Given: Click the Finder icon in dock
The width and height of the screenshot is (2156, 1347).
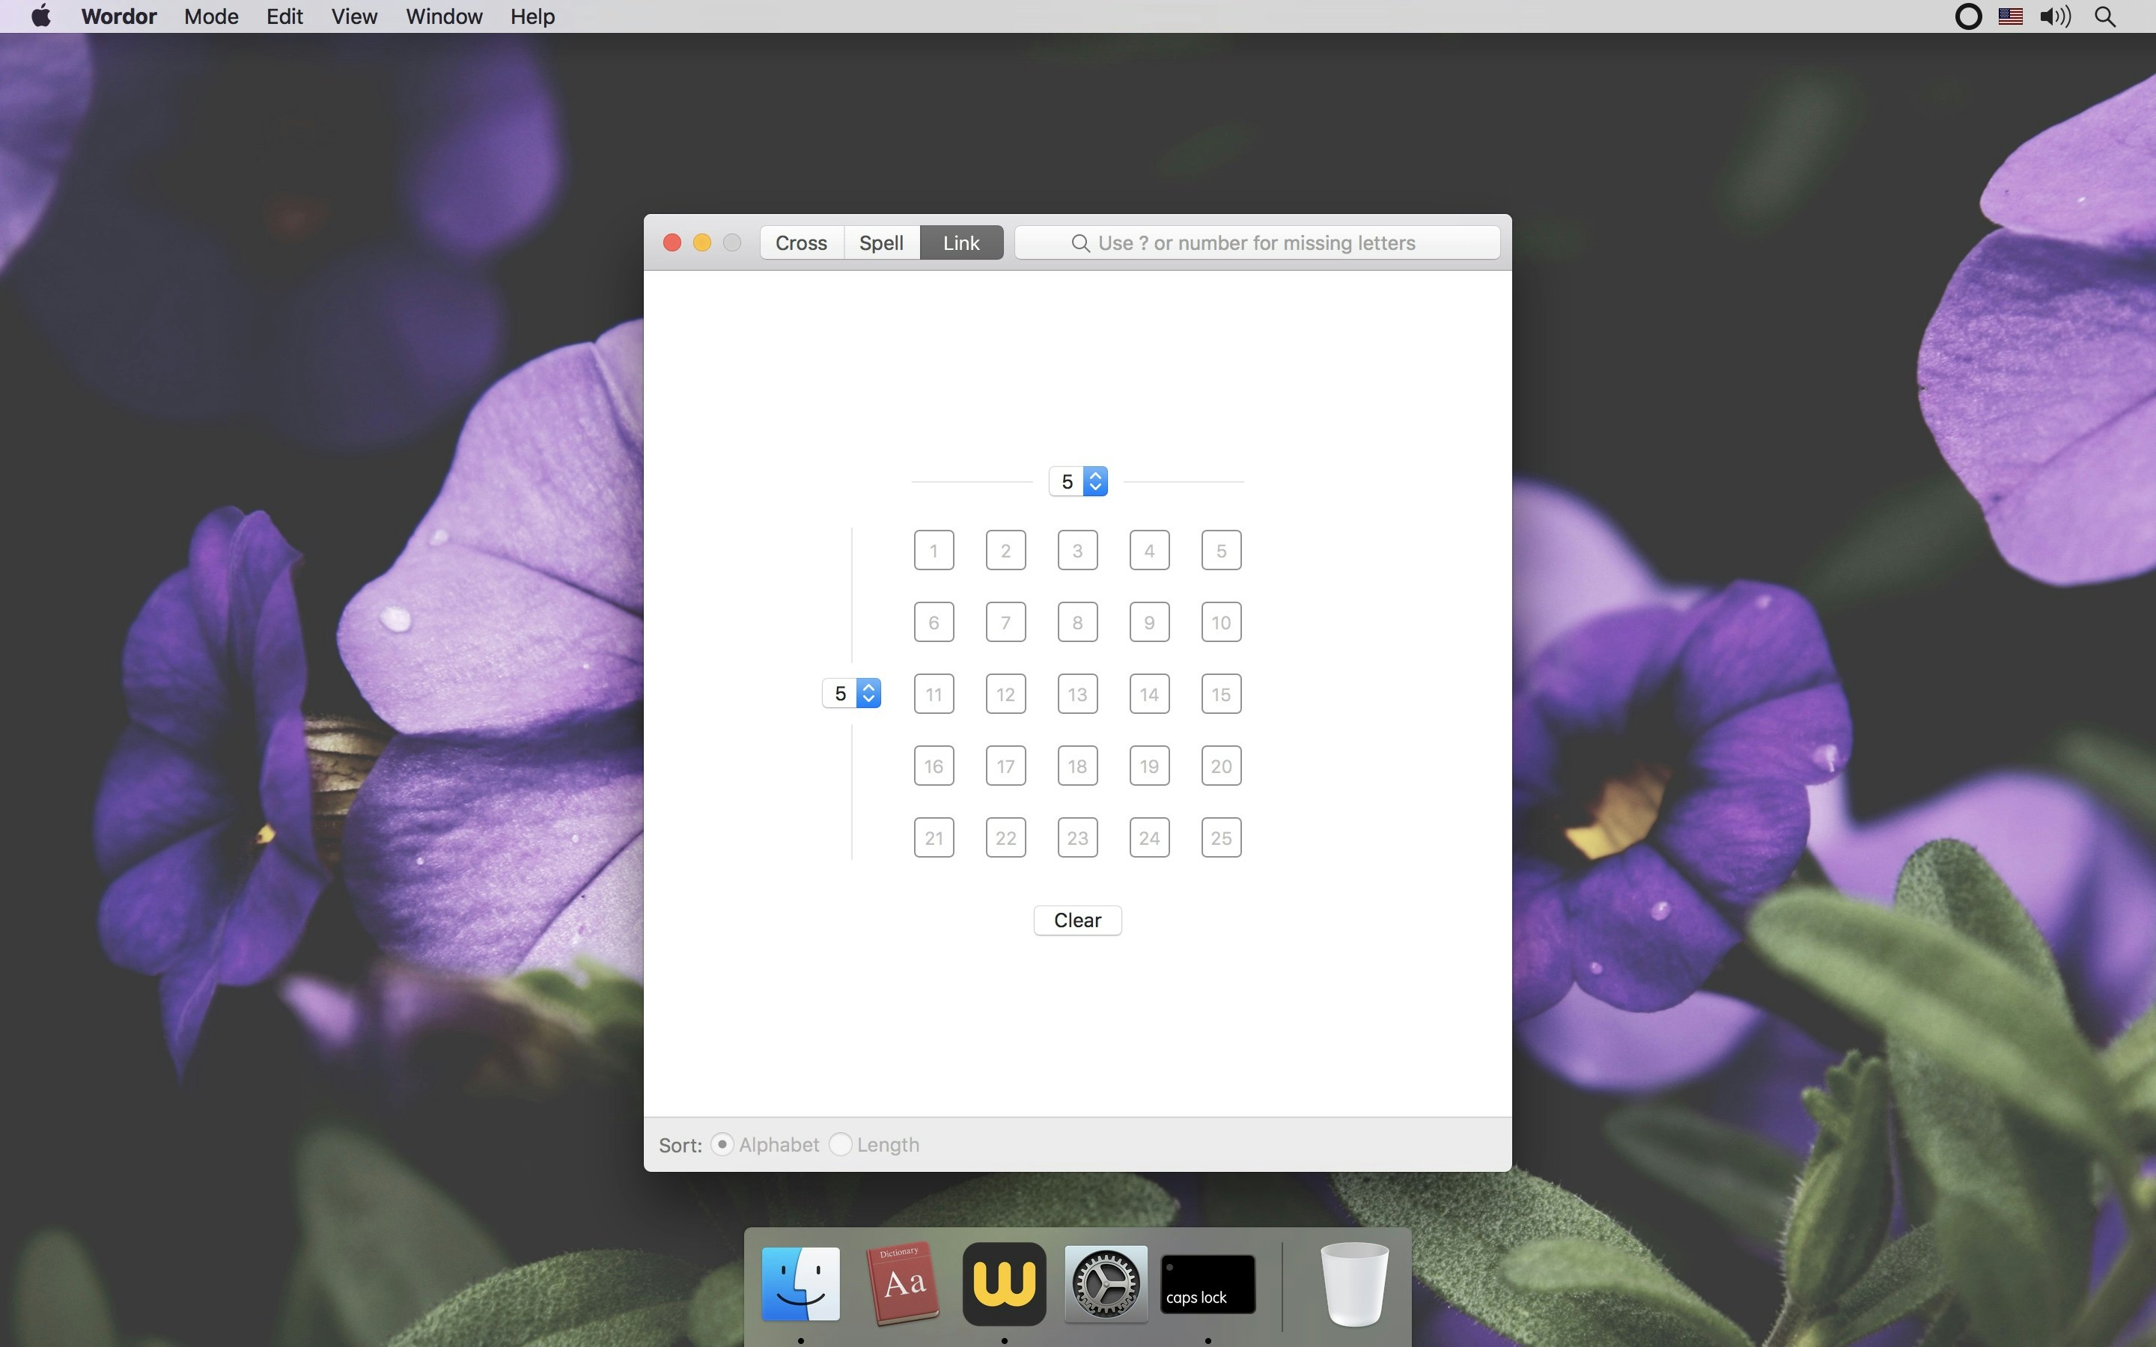Looking at the screenshot, I should [800, 1283].
